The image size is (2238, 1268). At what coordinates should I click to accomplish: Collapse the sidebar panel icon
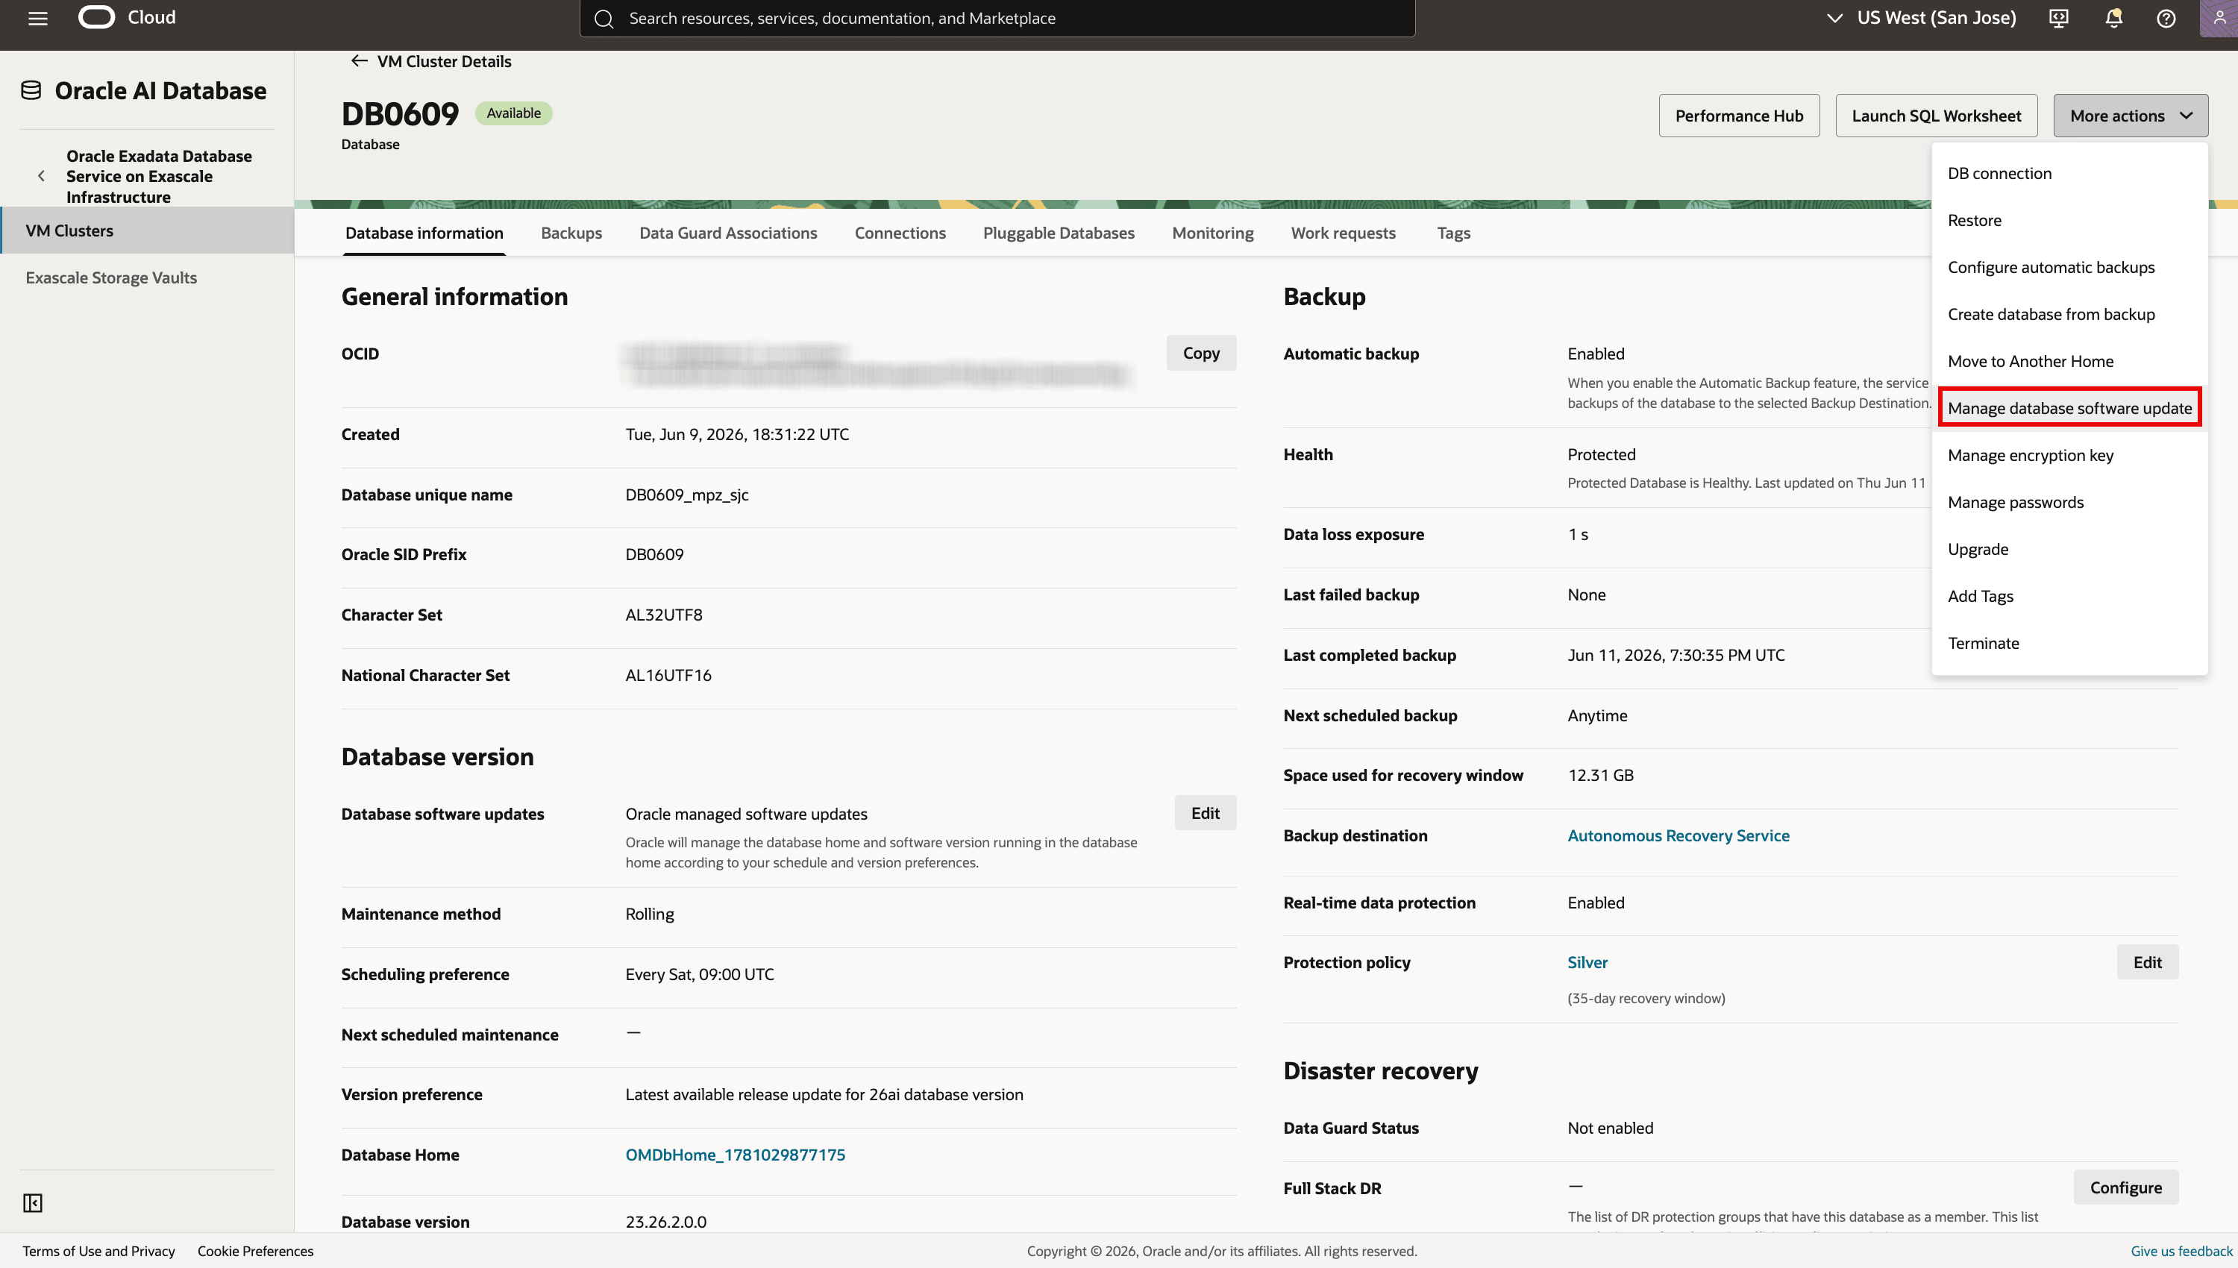[32, 1202]
